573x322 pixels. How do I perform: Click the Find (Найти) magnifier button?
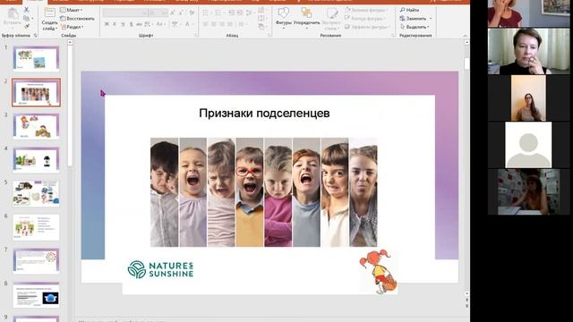(x=410, y=10)
